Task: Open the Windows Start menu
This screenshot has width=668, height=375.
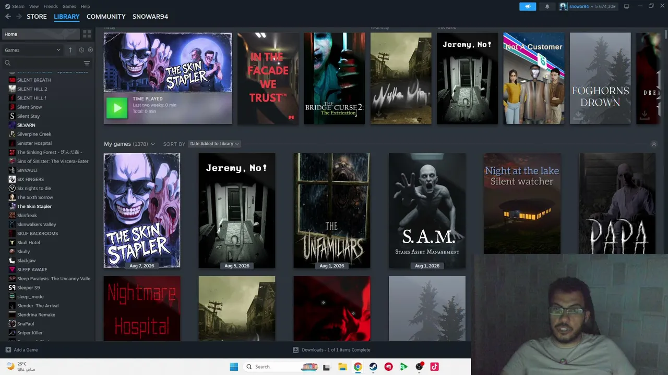Action: click(x=234, y=367)
